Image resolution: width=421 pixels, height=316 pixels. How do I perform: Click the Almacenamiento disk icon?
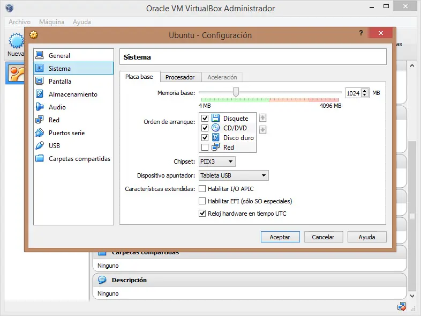pyautogui.click(x=40, y=94)
